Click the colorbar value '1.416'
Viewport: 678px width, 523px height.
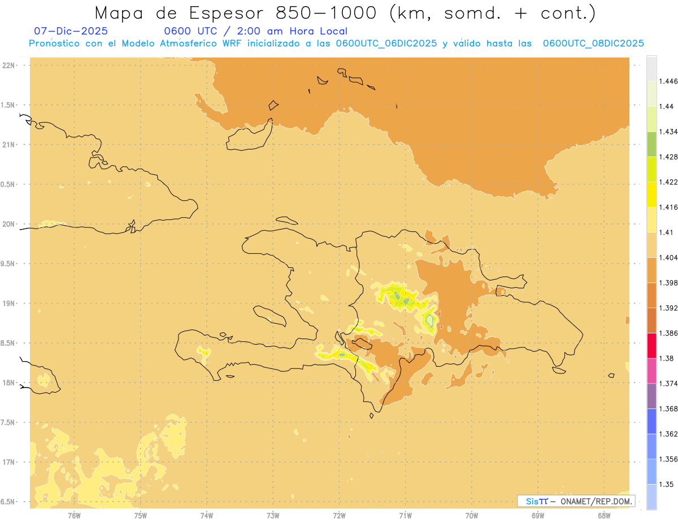click(x=668, y=207)
